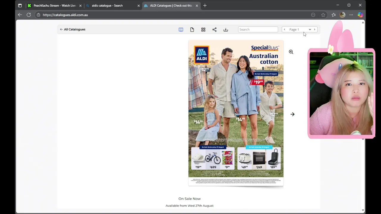This screenshot has width=381, height=214.
Task: Open the browser profile avatar
Action: (342, 15)
